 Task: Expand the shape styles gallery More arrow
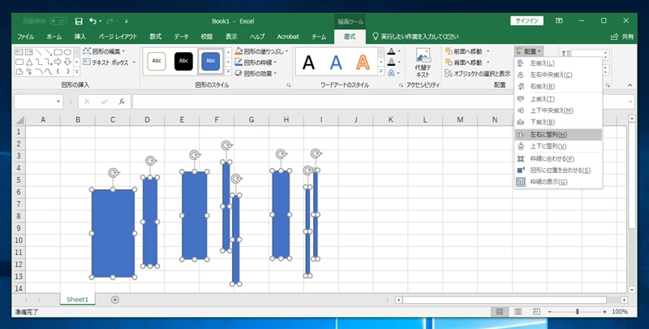228,71
